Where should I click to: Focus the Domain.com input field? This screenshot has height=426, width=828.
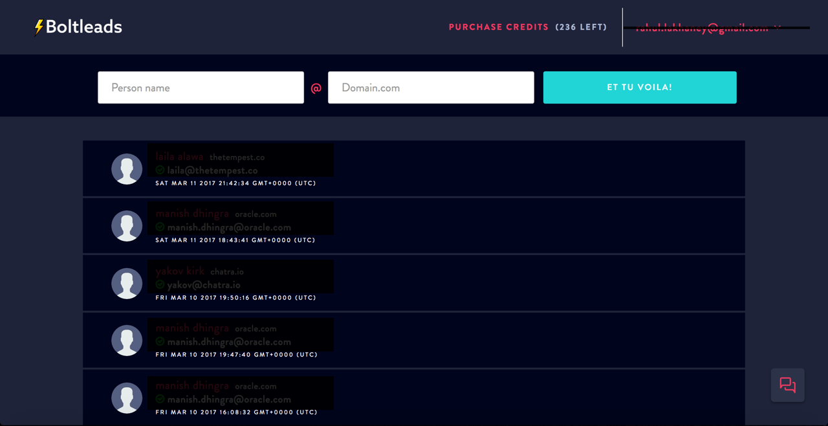(431, 87)
